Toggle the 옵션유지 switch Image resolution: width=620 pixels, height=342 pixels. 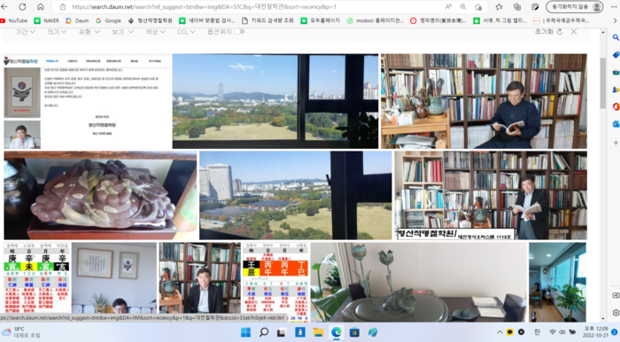click(x=239, y=32)
